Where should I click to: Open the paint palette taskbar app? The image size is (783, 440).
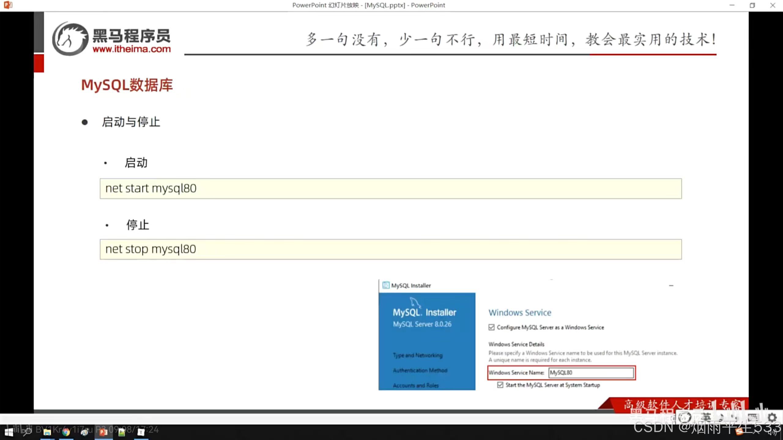[x=85, y=432]
